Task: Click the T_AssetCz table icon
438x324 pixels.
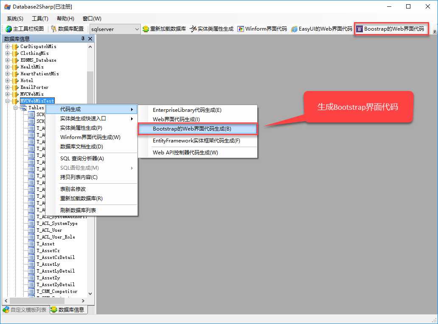Action: [x=31, y=251]
